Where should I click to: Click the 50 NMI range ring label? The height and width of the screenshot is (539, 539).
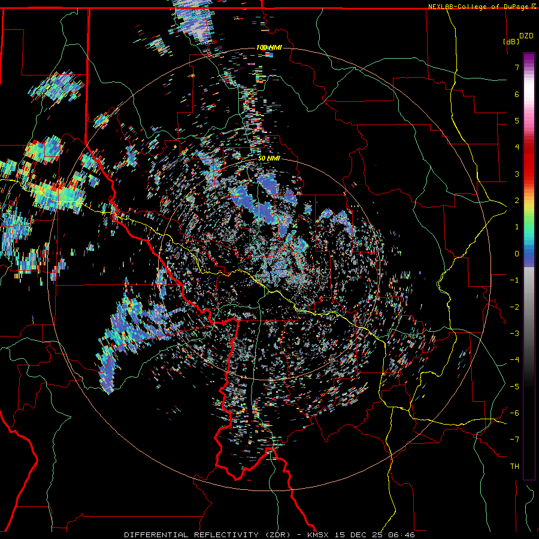coord(269,159)
